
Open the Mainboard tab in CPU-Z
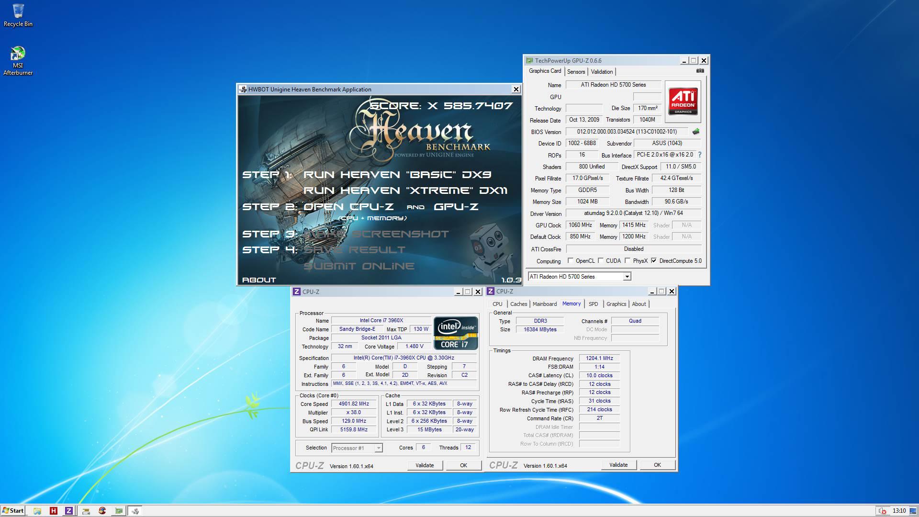click(x=545, y=304)
